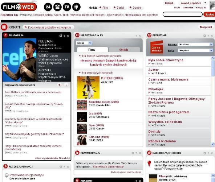Open Przerwana lekcja muzyki review

[27, 175]
